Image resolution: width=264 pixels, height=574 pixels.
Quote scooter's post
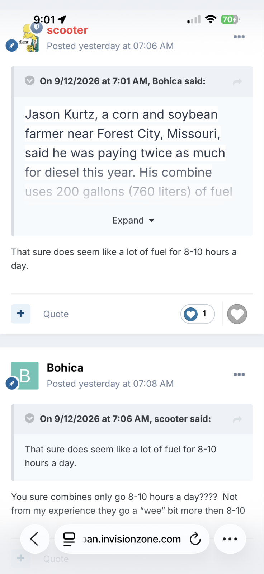pyautogui.click(x=56, y=314)
